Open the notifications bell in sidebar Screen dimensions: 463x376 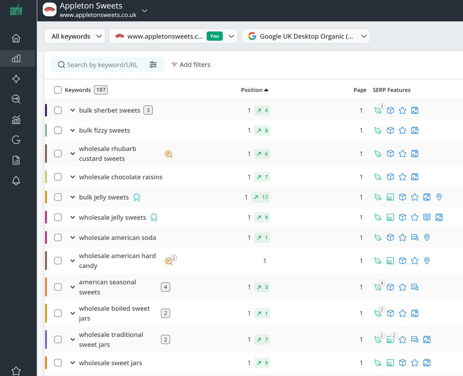coord(16,180)
